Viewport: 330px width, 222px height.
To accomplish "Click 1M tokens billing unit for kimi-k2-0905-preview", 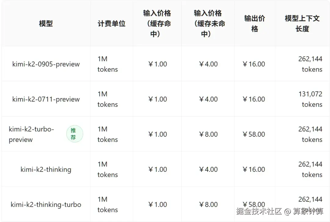I will point(108,64).
